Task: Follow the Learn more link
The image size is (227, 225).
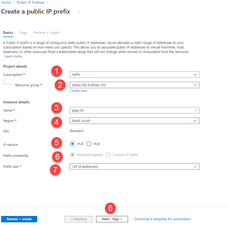Action: point(14,56)
